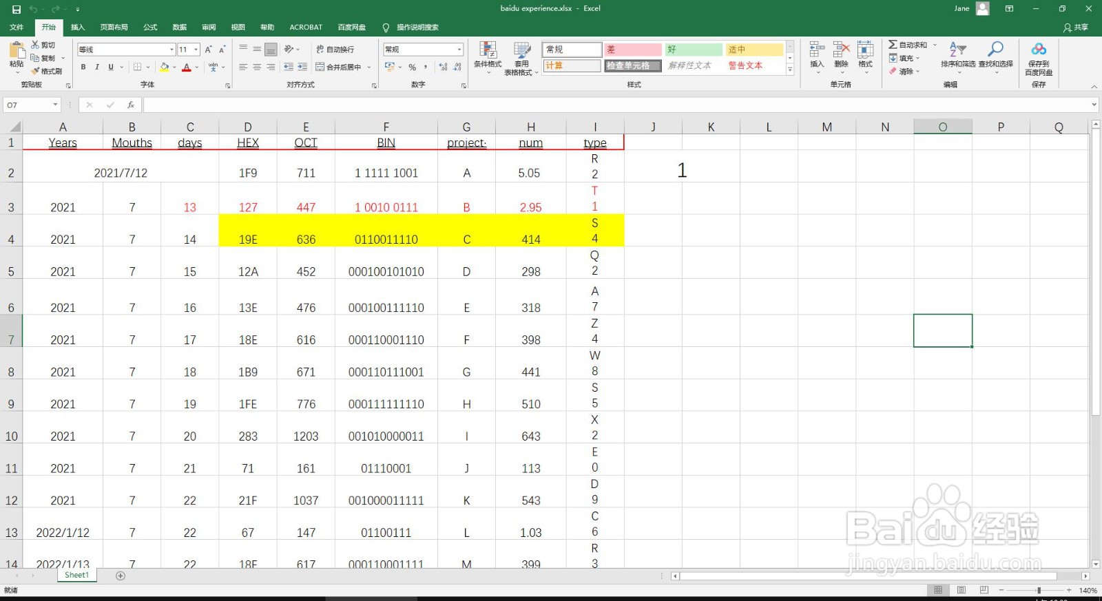The image size is (1102, 601).
Task: Toggle bottom vertical alignment
Action: pyautogui.click(x=271, y=49)
